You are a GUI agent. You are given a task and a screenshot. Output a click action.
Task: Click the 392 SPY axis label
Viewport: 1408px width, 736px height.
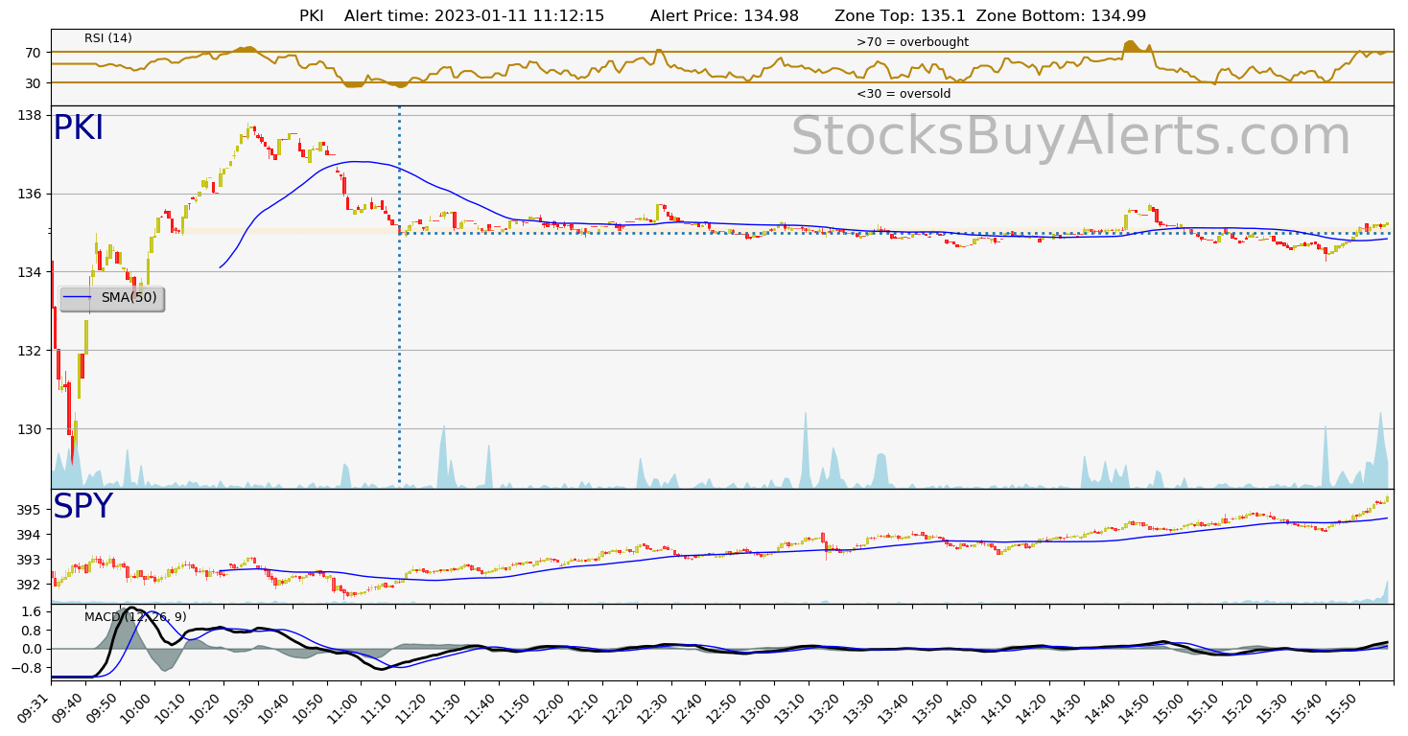click(30, 585)
